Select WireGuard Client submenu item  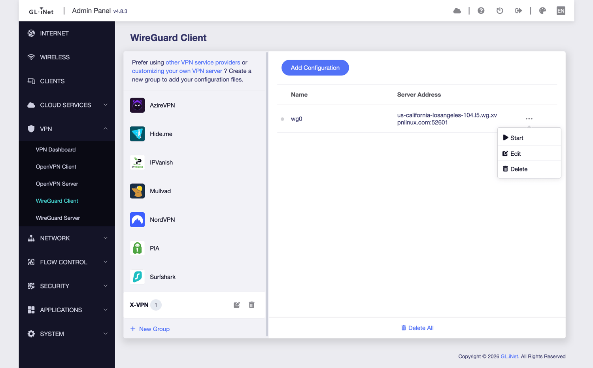[x=57, y=201]
